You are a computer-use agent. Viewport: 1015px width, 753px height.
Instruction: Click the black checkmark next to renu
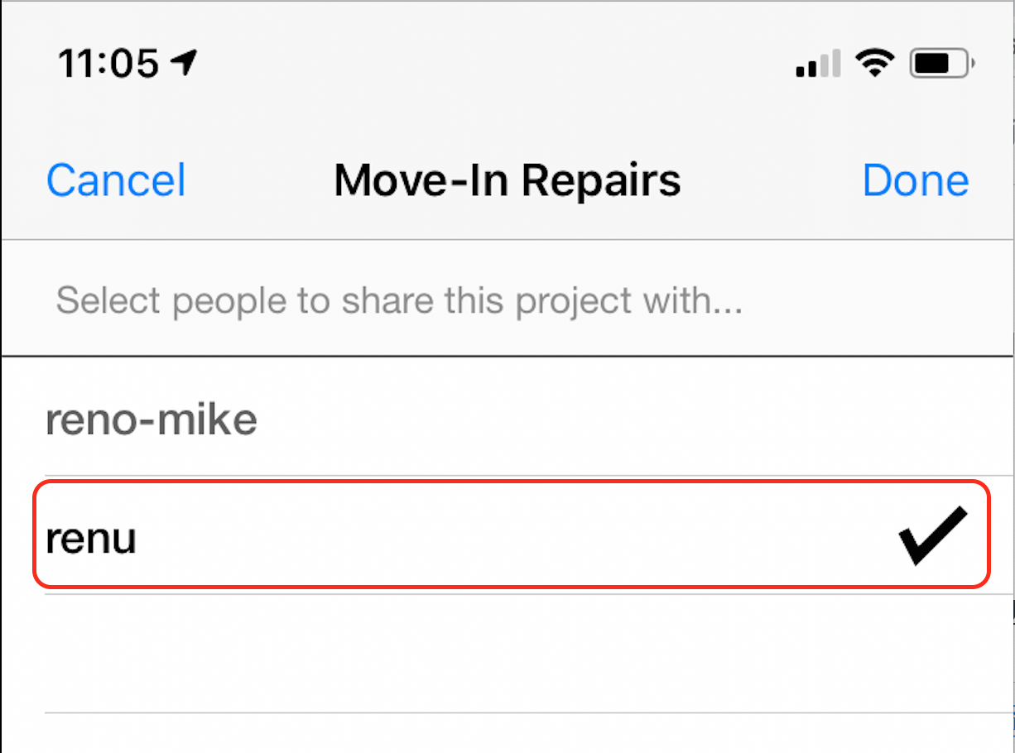[933, 535]
